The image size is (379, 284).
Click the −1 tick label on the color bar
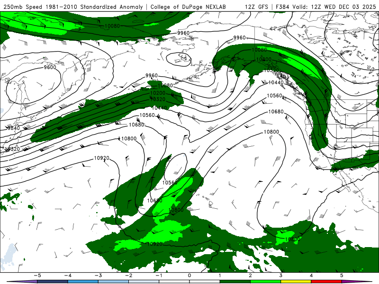[x=159, y=275]
